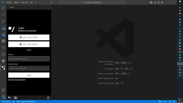The image size is (183, 103).
Task: Open Customize Layout icon in title bar
Action: 162,3
